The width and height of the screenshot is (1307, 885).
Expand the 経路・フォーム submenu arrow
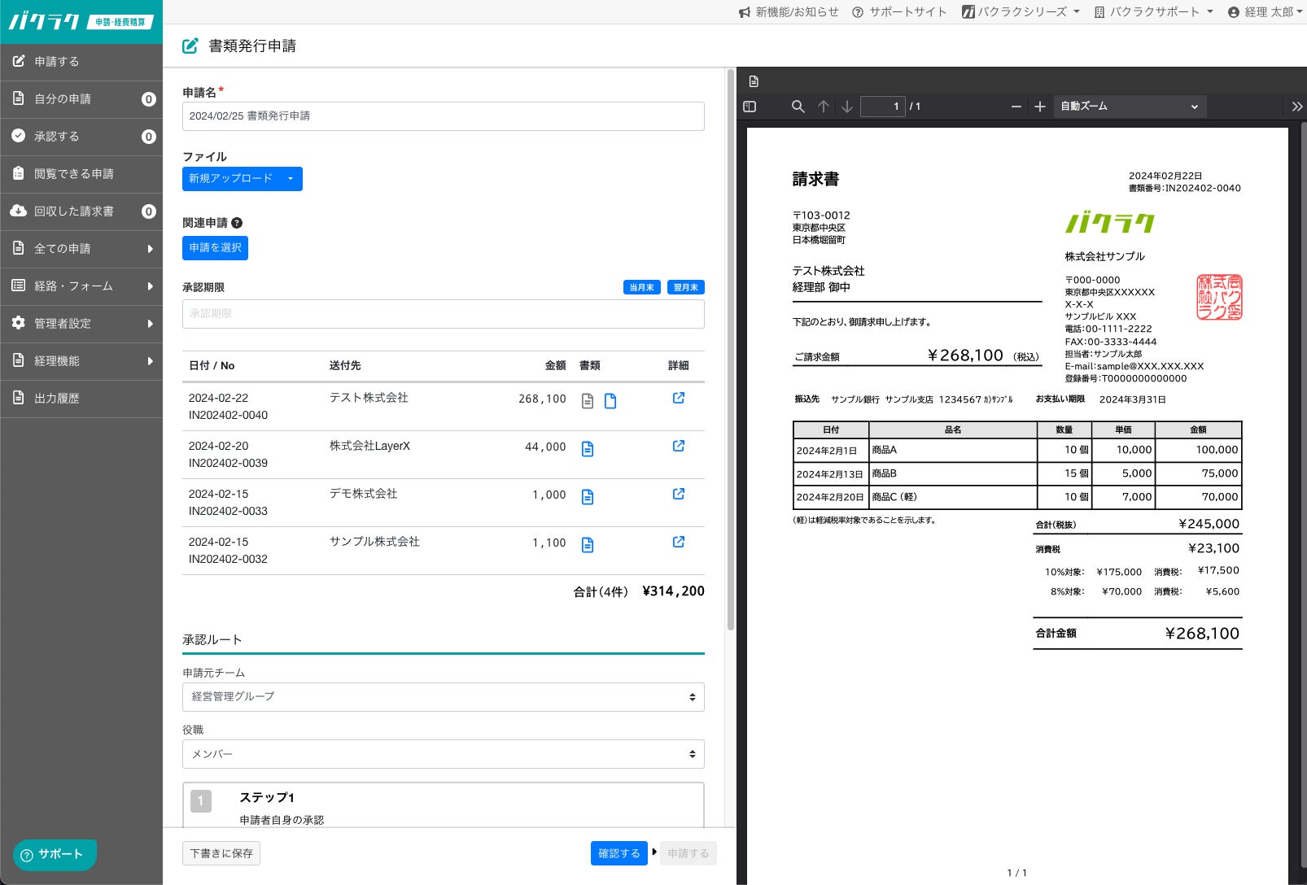click(x=150, y=286)
